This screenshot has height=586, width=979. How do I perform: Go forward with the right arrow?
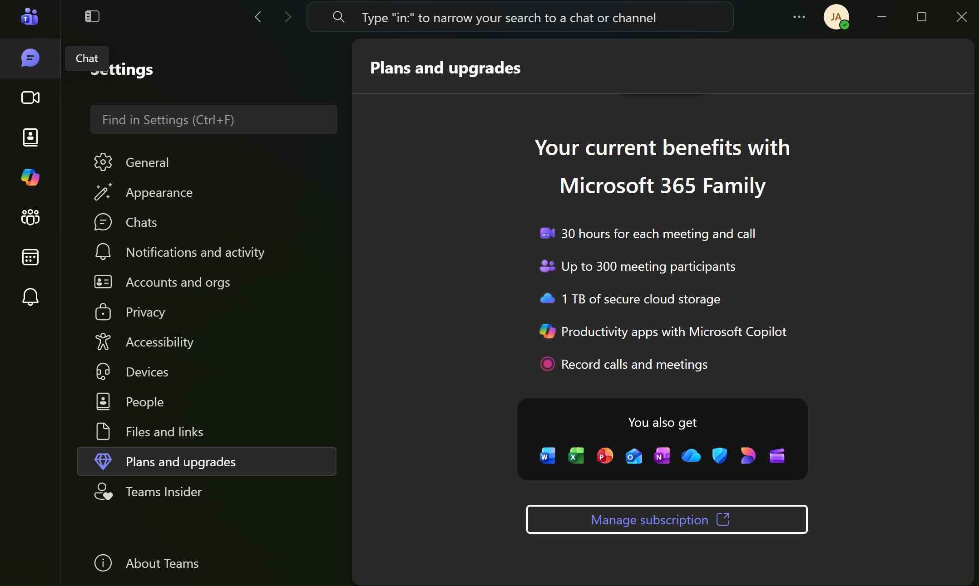(287, 17)
